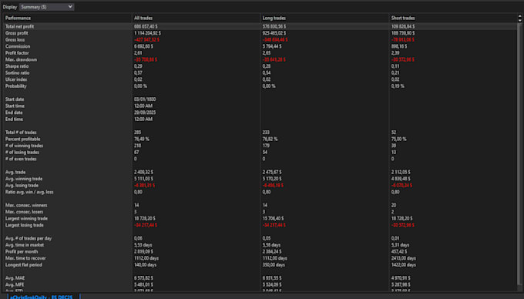The width and height of the screenshot is (524, 299).
Task: Select the Largest losing trade row label
Action: 24,225
